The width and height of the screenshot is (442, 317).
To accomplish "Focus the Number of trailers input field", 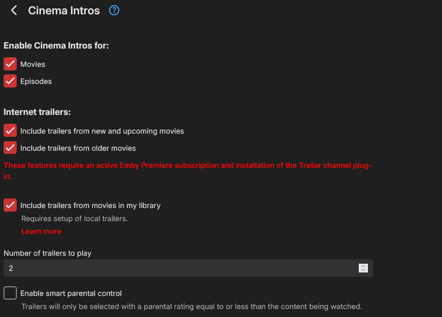I will coord(179,268).
